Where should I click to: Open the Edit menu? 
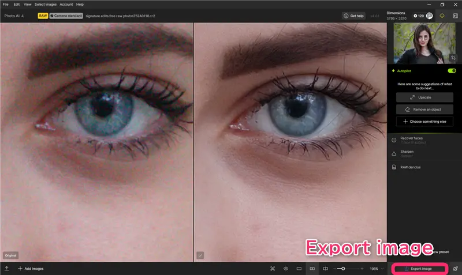click(17, 5)
